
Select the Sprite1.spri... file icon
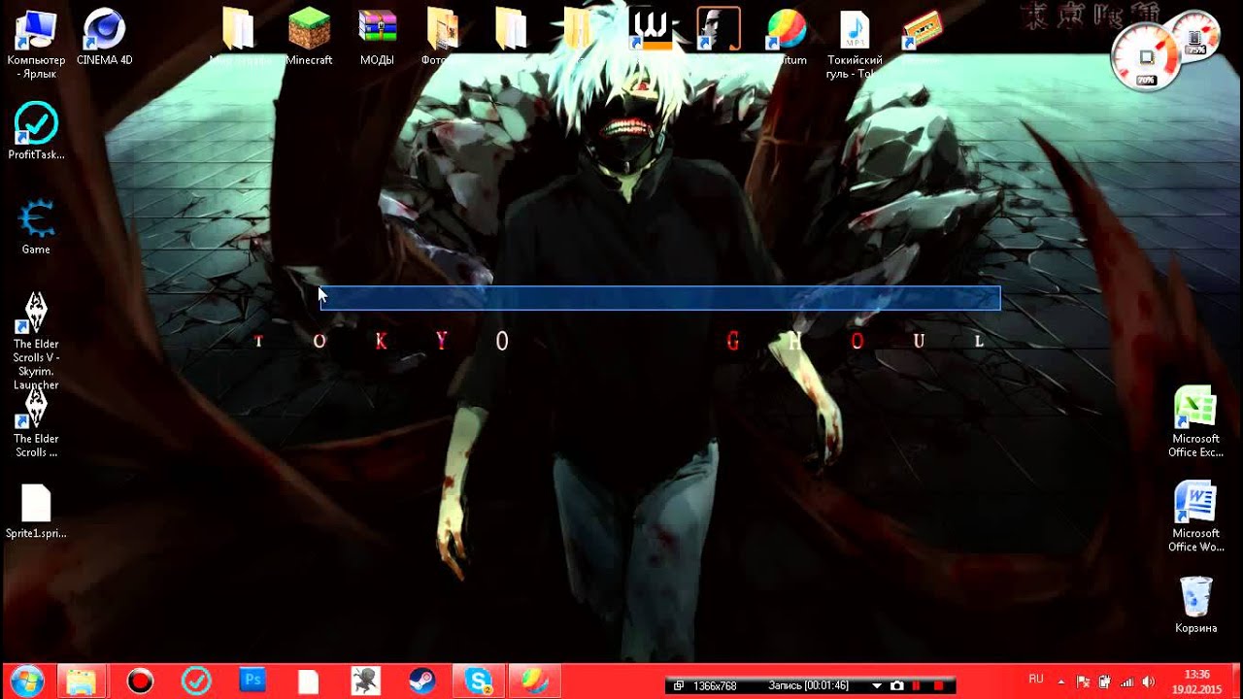coord(36,503)
